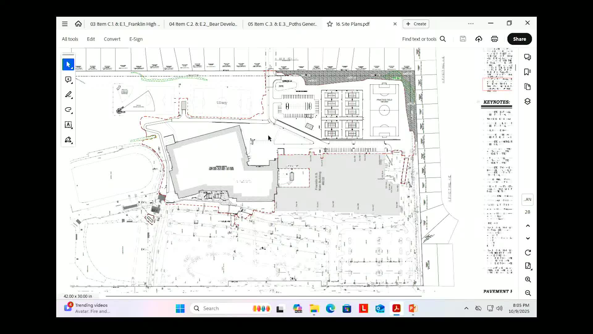Save the PDF to cloud storage
This screenshot has width=593, height=334.
[x=478, y=39]
